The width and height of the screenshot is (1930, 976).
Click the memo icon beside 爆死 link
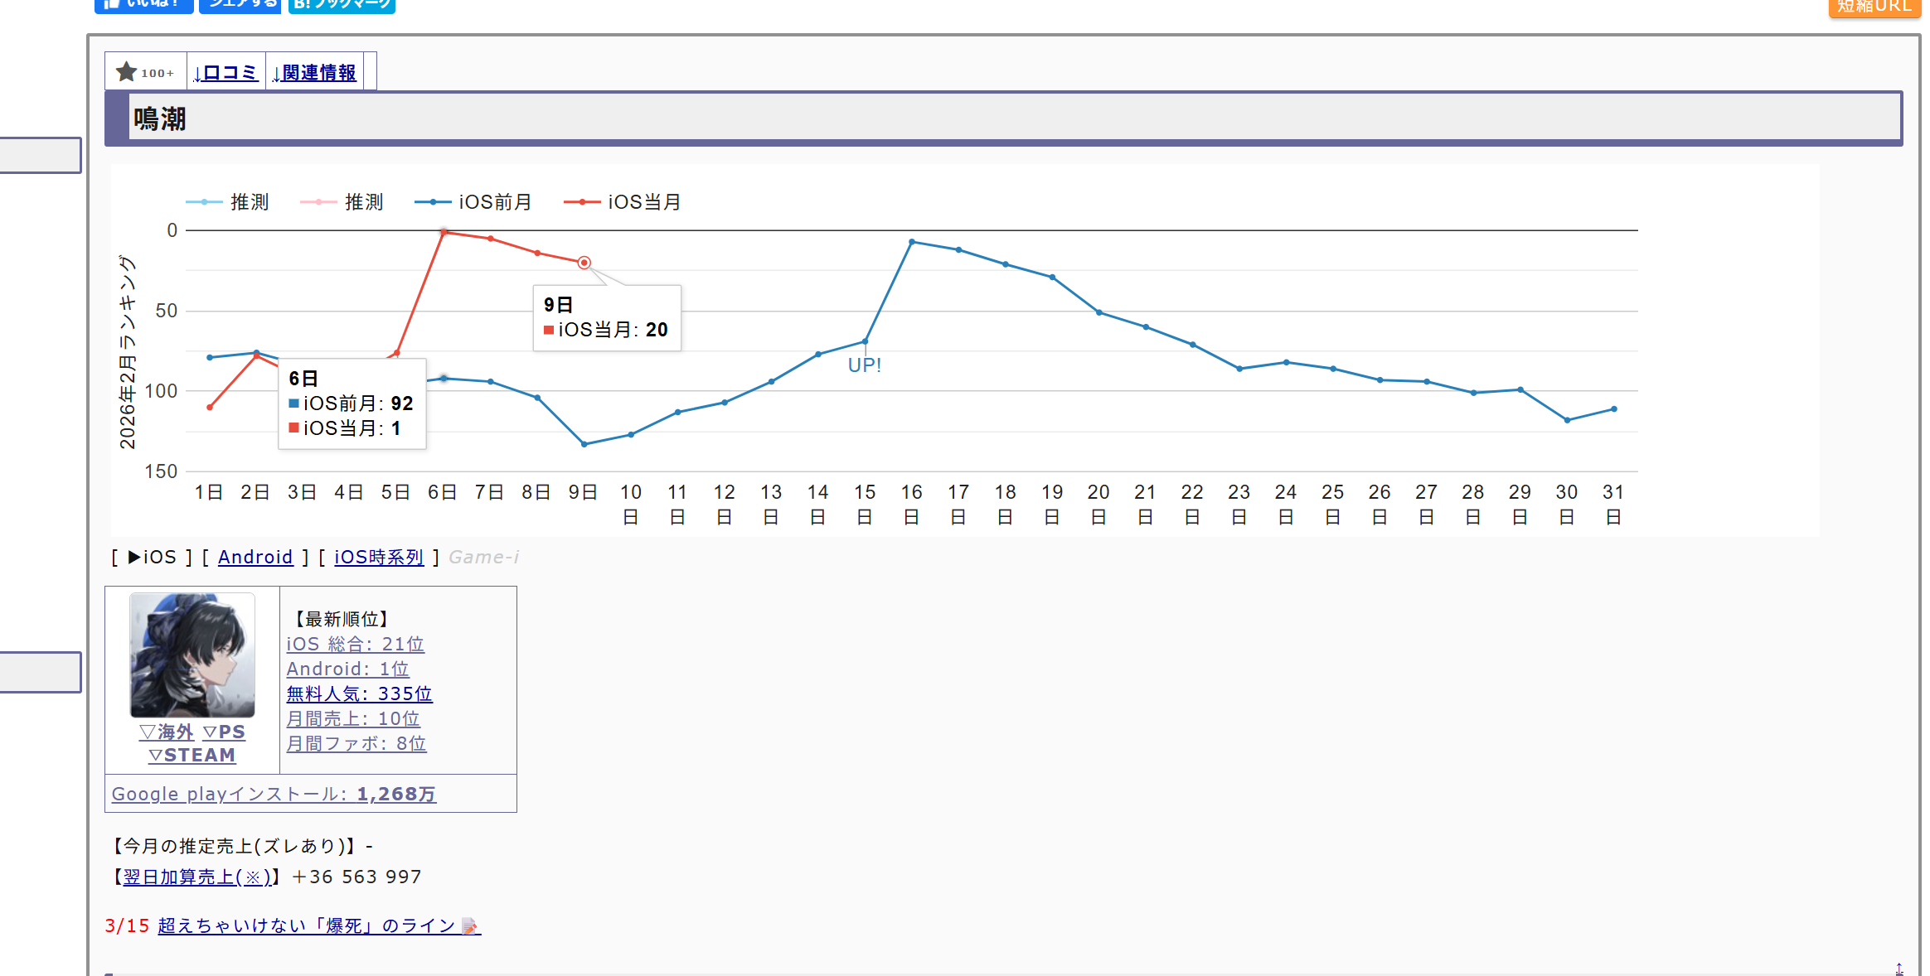coord(470,926)
